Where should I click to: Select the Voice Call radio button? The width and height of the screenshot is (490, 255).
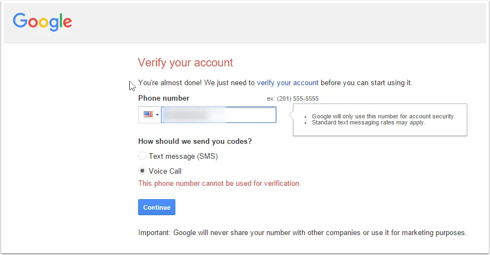tap(142, 170)
